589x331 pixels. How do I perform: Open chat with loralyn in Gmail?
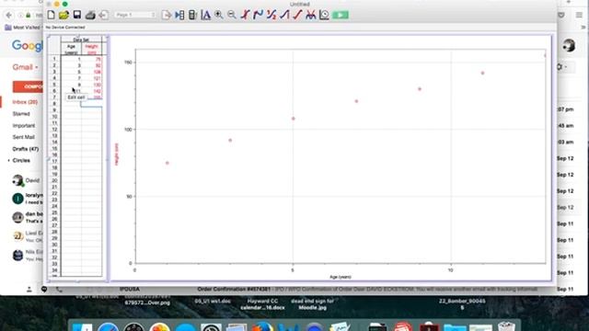point(27,199)
